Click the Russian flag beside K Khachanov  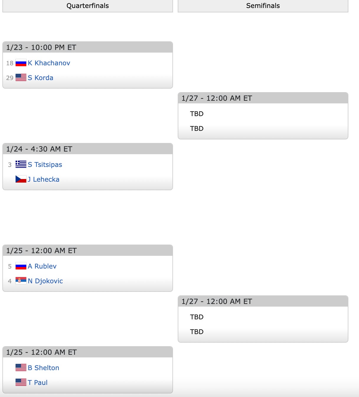point(21,63)
